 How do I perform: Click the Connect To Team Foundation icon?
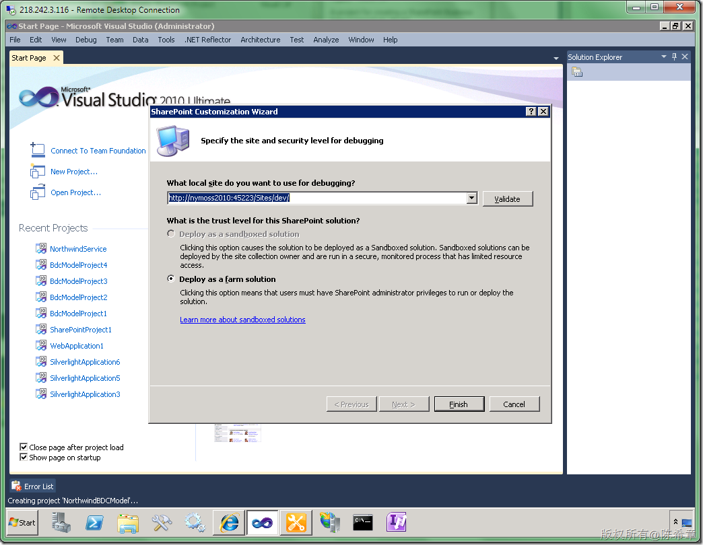click(38, 149)
